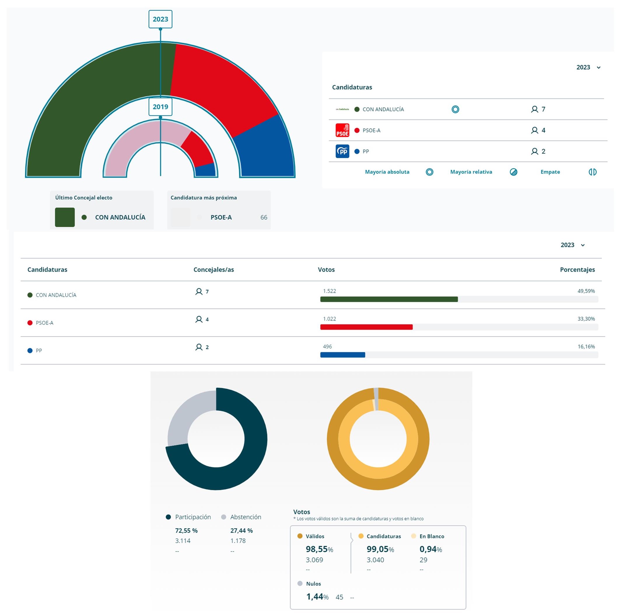Click PSOE-A under Candidatura más próxima
This screenshot has height=613, width=619.
pos(221,217)
